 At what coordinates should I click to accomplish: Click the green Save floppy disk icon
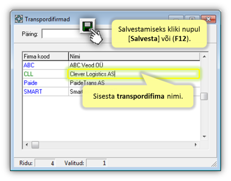point(87,26)
